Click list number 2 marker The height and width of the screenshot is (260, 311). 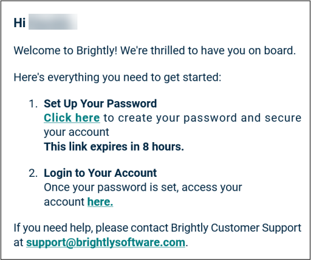pos(33,173)
